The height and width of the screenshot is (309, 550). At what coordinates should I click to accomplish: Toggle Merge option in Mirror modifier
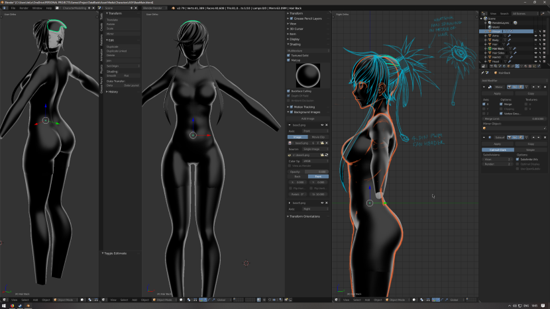pyautogui.click(x=500, y=105)
